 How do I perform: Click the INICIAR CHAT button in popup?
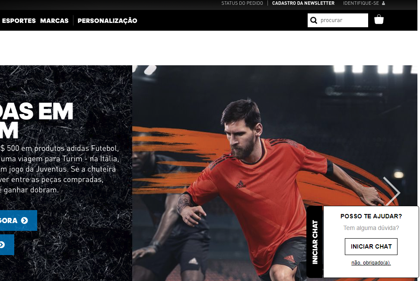pos(371,246)
